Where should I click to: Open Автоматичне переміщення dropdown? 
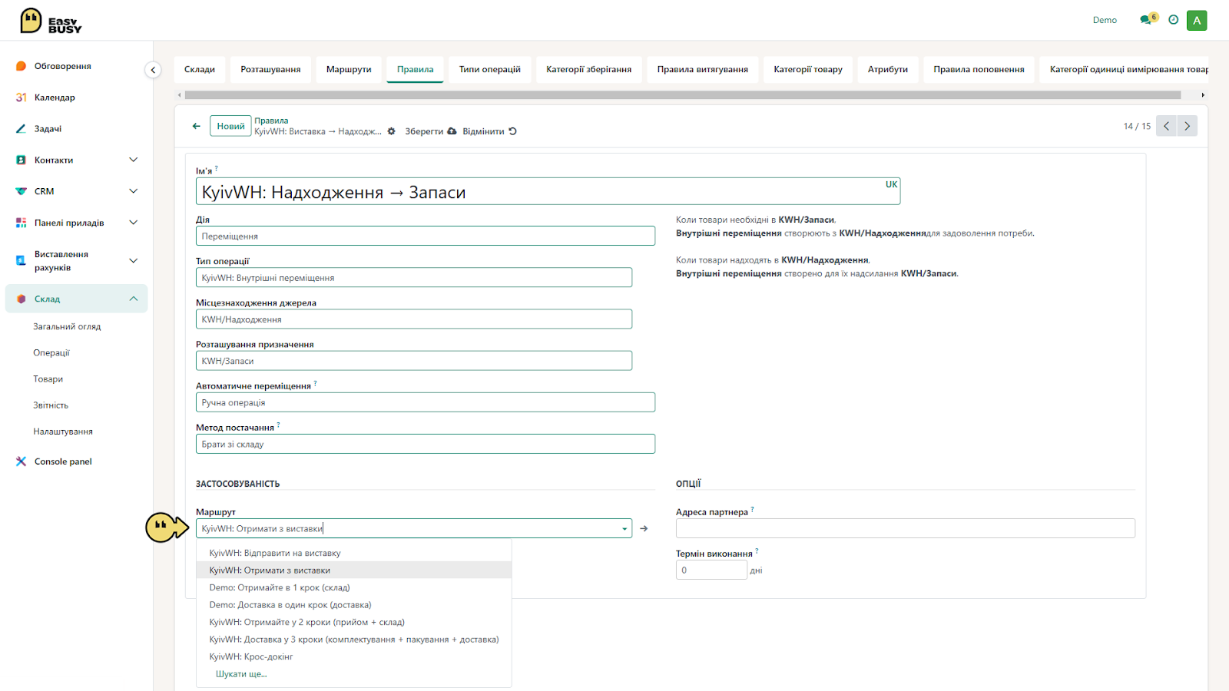[426, 402]
